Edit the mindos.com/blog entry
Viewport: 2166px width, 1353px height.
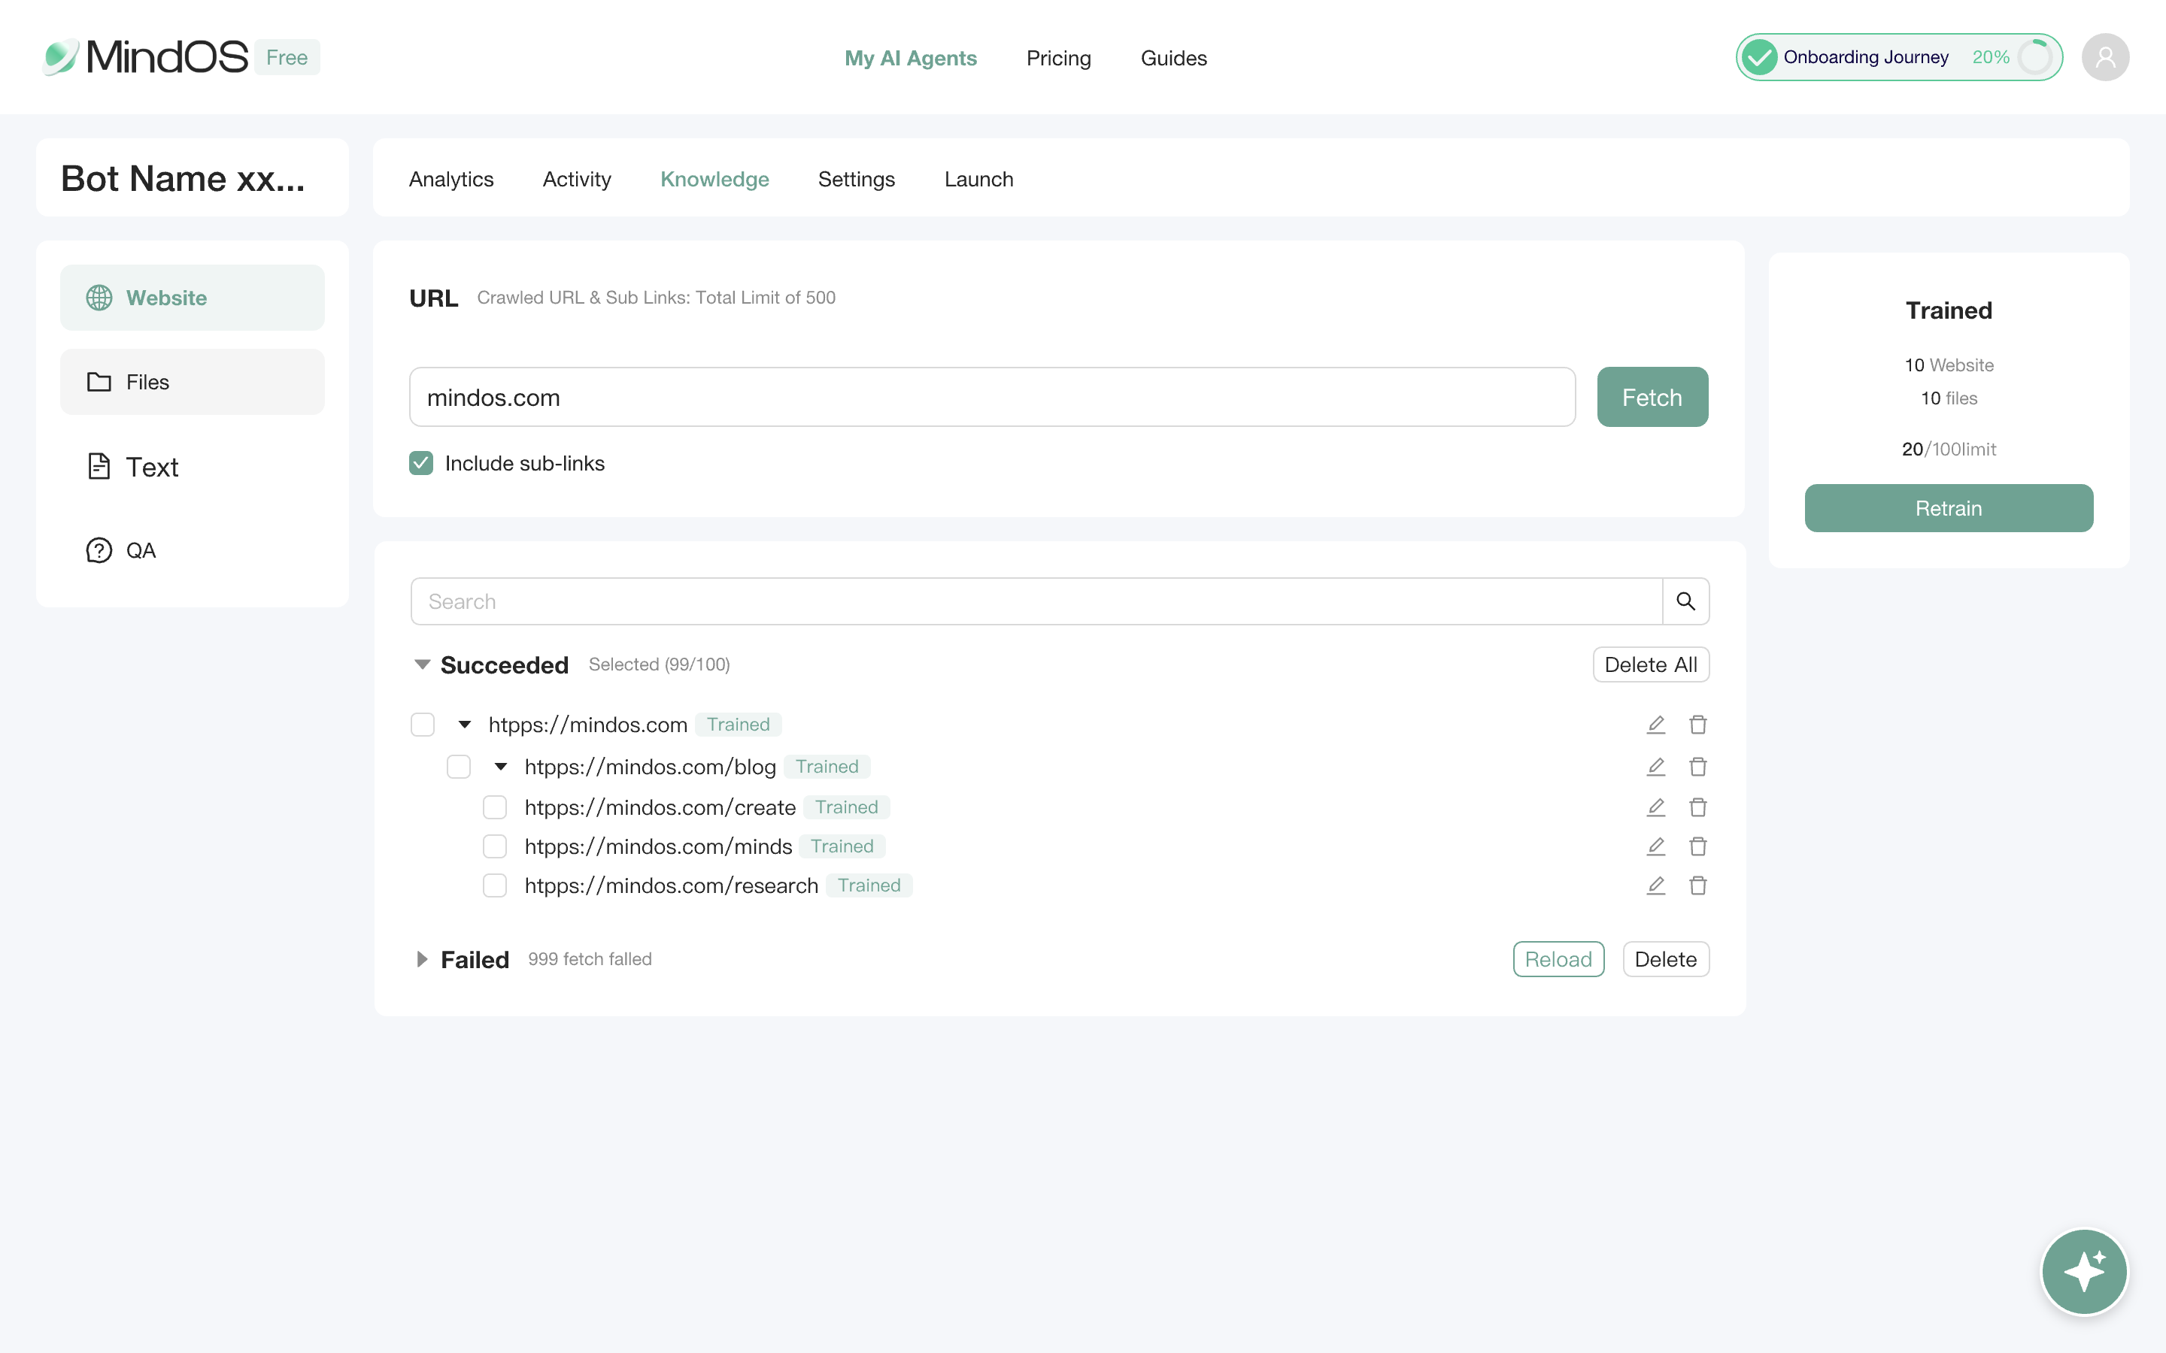click(1656, 767)
